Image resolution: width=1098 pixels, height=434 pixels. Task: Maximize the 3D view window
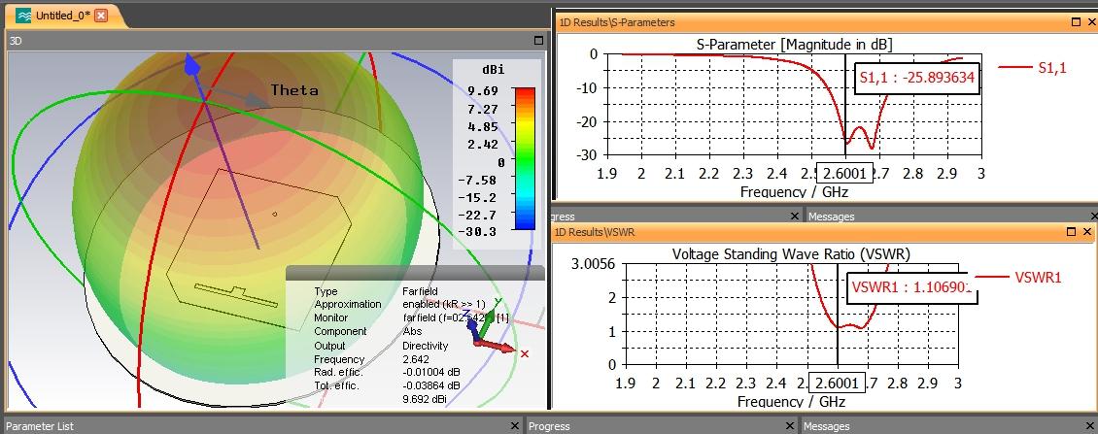pos(538,41)
